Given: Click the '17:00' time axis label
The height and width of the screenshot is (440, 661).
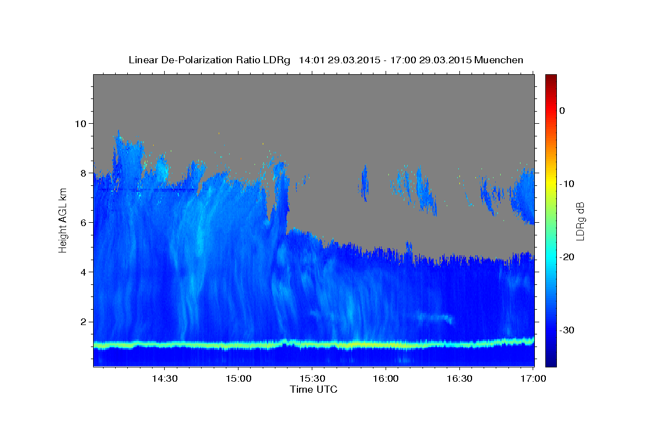Looking at the screenshot, I should (533, 379).
